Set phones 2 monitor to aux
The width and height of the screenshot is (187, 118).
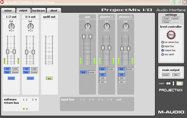tap(122, 82)
